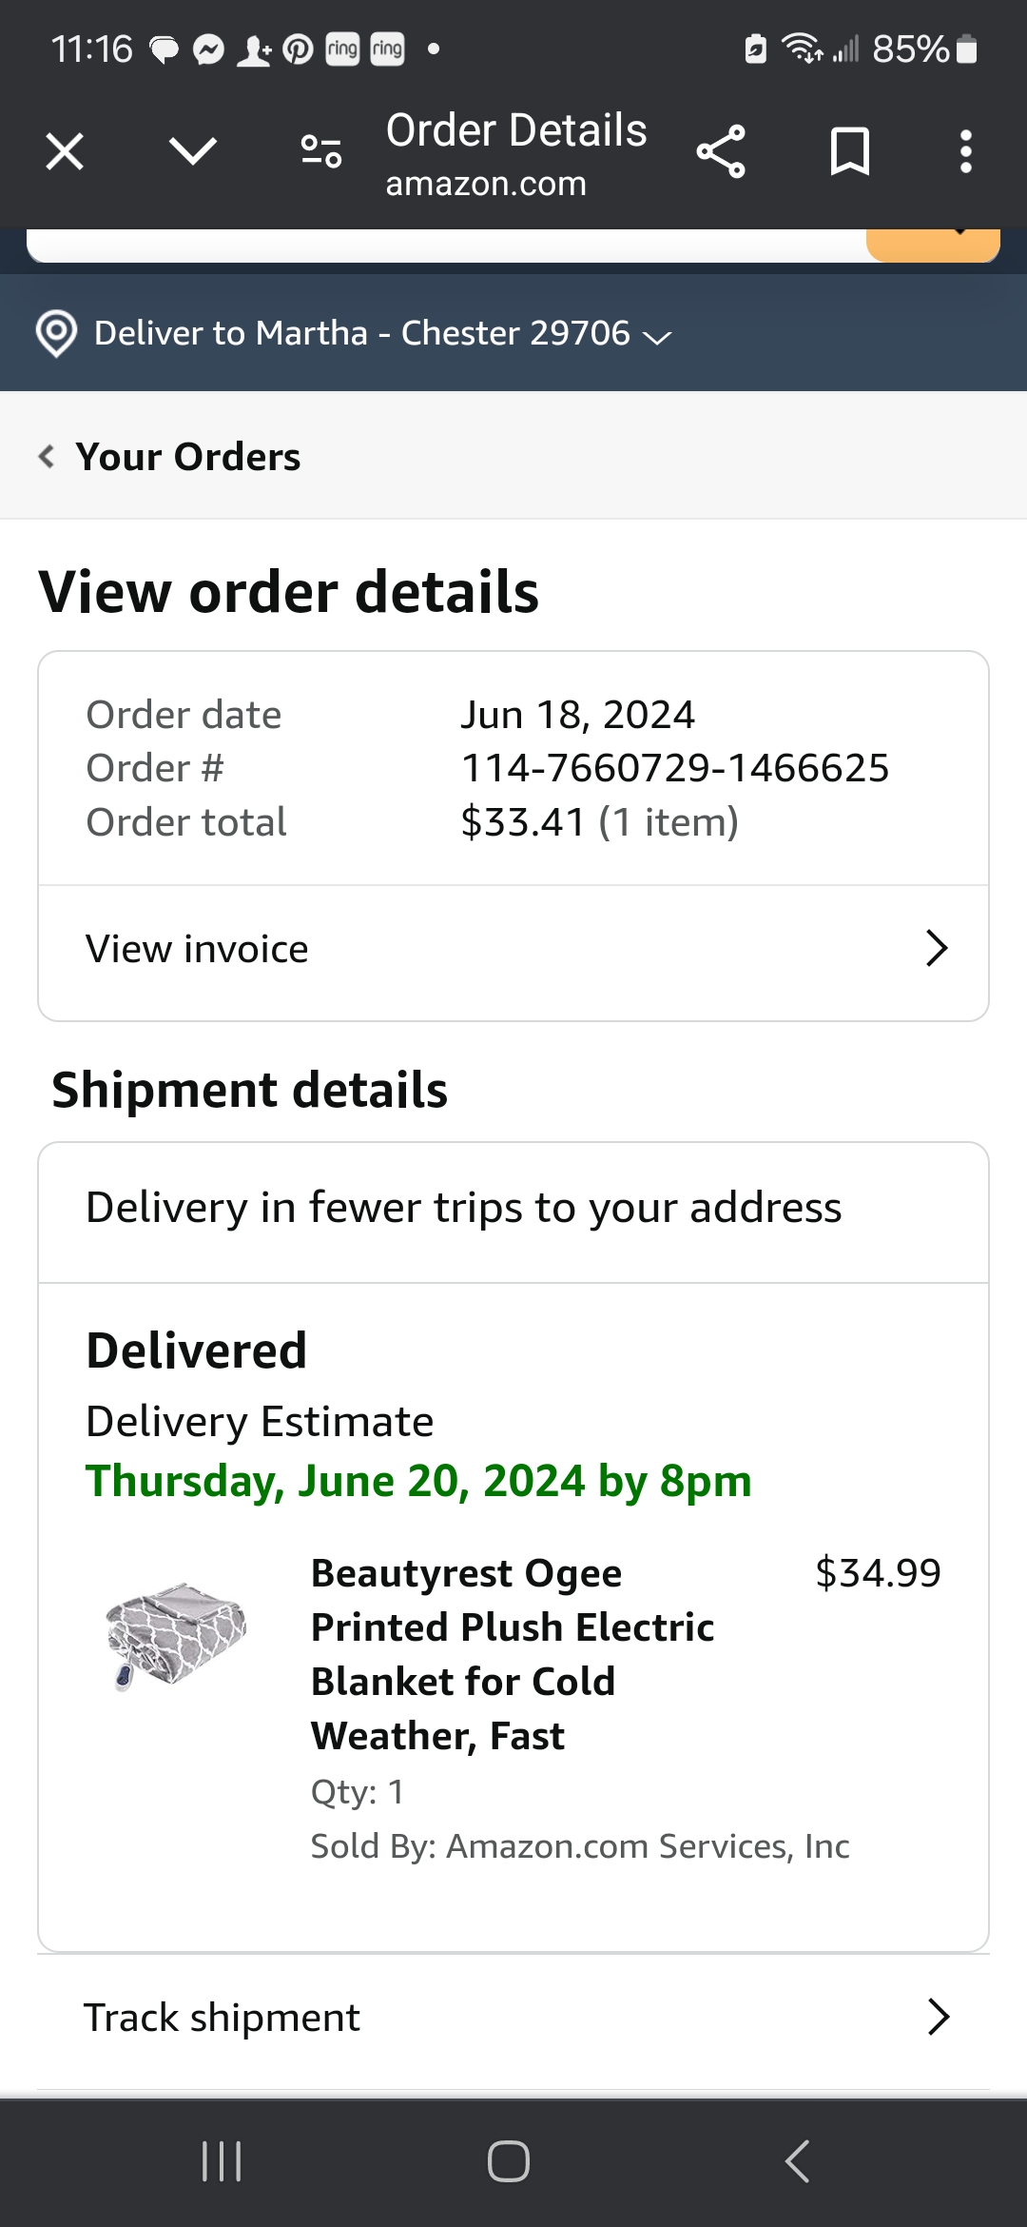The height and width of the screenshot is (2227, 1027).
Task: Tap the orange search button
Action: click(933, 245)
